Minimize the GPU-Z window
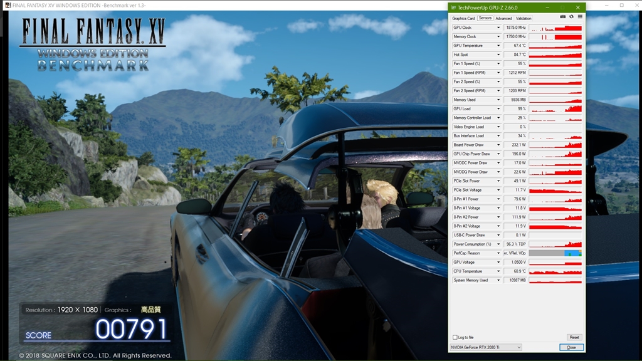 [547, 8]
